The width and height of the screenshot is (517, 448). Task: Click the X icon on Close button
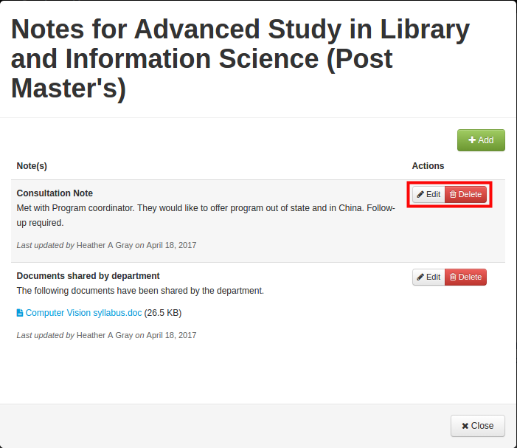point(465,426)
